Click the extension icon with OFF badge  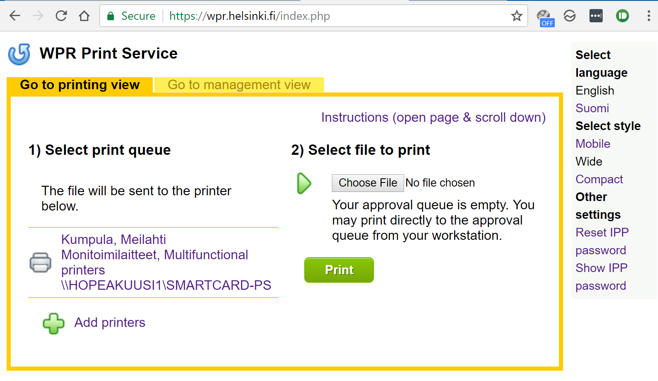(x=545, y=17)
